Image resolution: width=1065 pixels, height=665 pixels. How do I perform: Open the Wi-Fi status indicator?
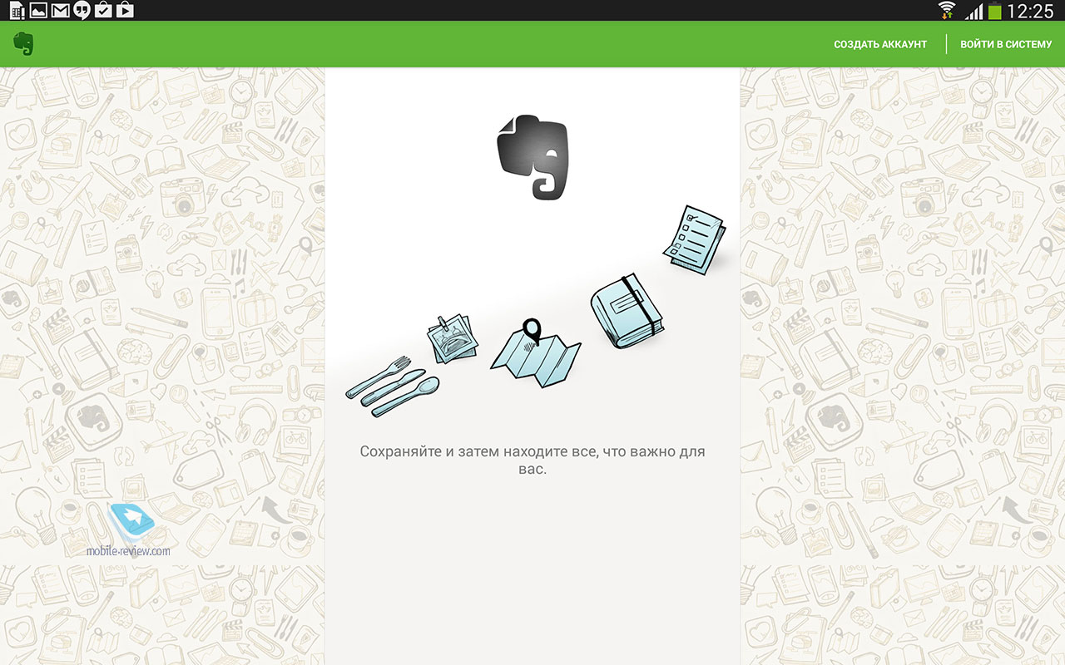[946, 10]
